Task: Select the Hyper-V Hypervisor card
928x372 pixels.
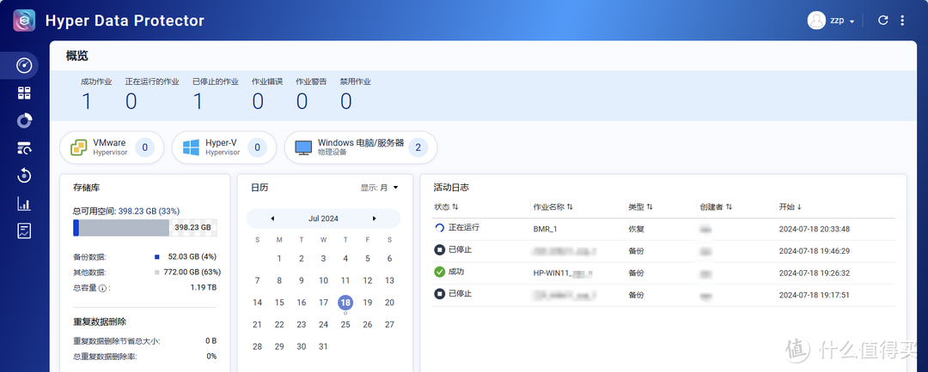Action: tap(223, 147)
